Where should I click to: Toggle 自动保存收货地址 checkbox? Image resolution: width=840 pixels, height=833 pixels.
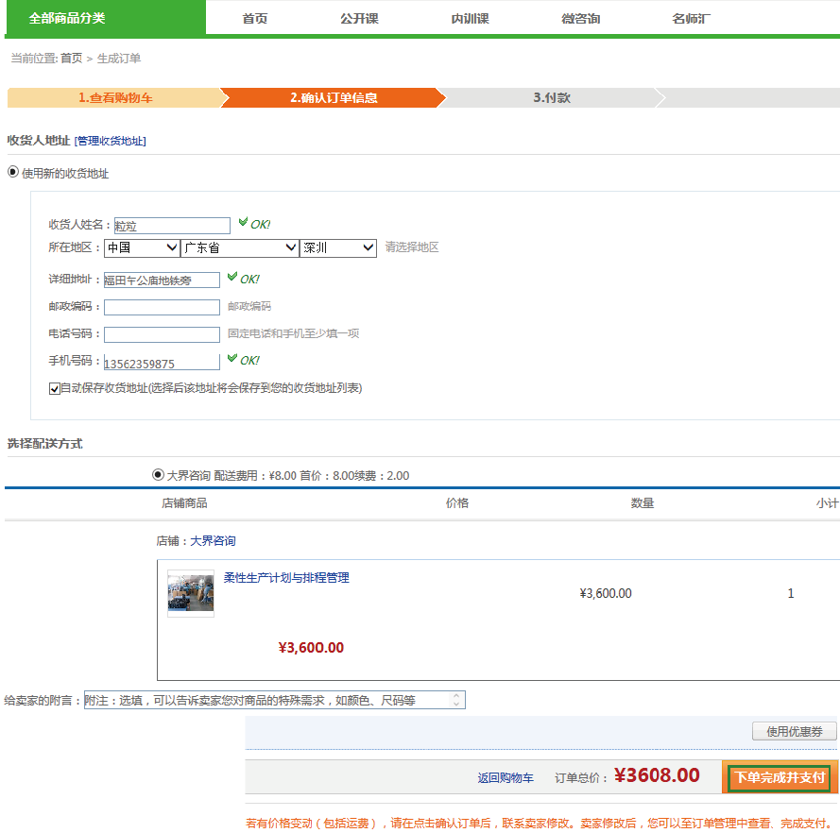pos(55,388)
